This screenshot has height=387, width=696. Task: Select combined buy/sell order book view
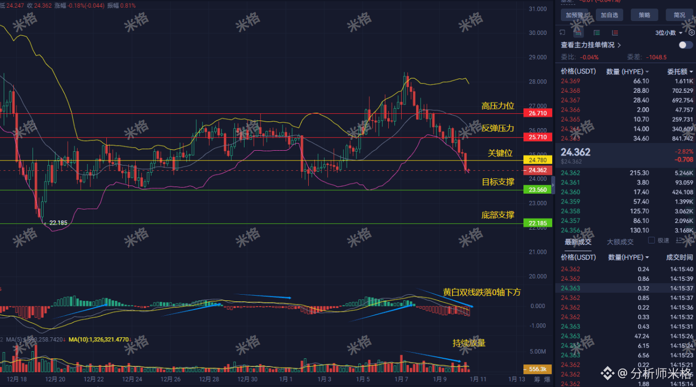tap(579, 33)
